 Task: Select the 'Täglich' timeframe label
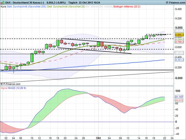pyautogui.click(x=73, y=2)
